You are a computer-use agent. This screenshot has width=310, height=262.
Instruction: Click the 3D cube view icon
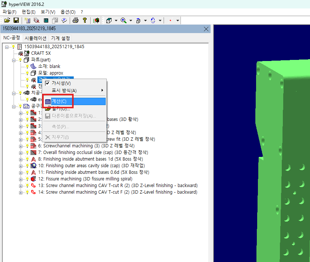pyautogui.click(x=109, y=20)
